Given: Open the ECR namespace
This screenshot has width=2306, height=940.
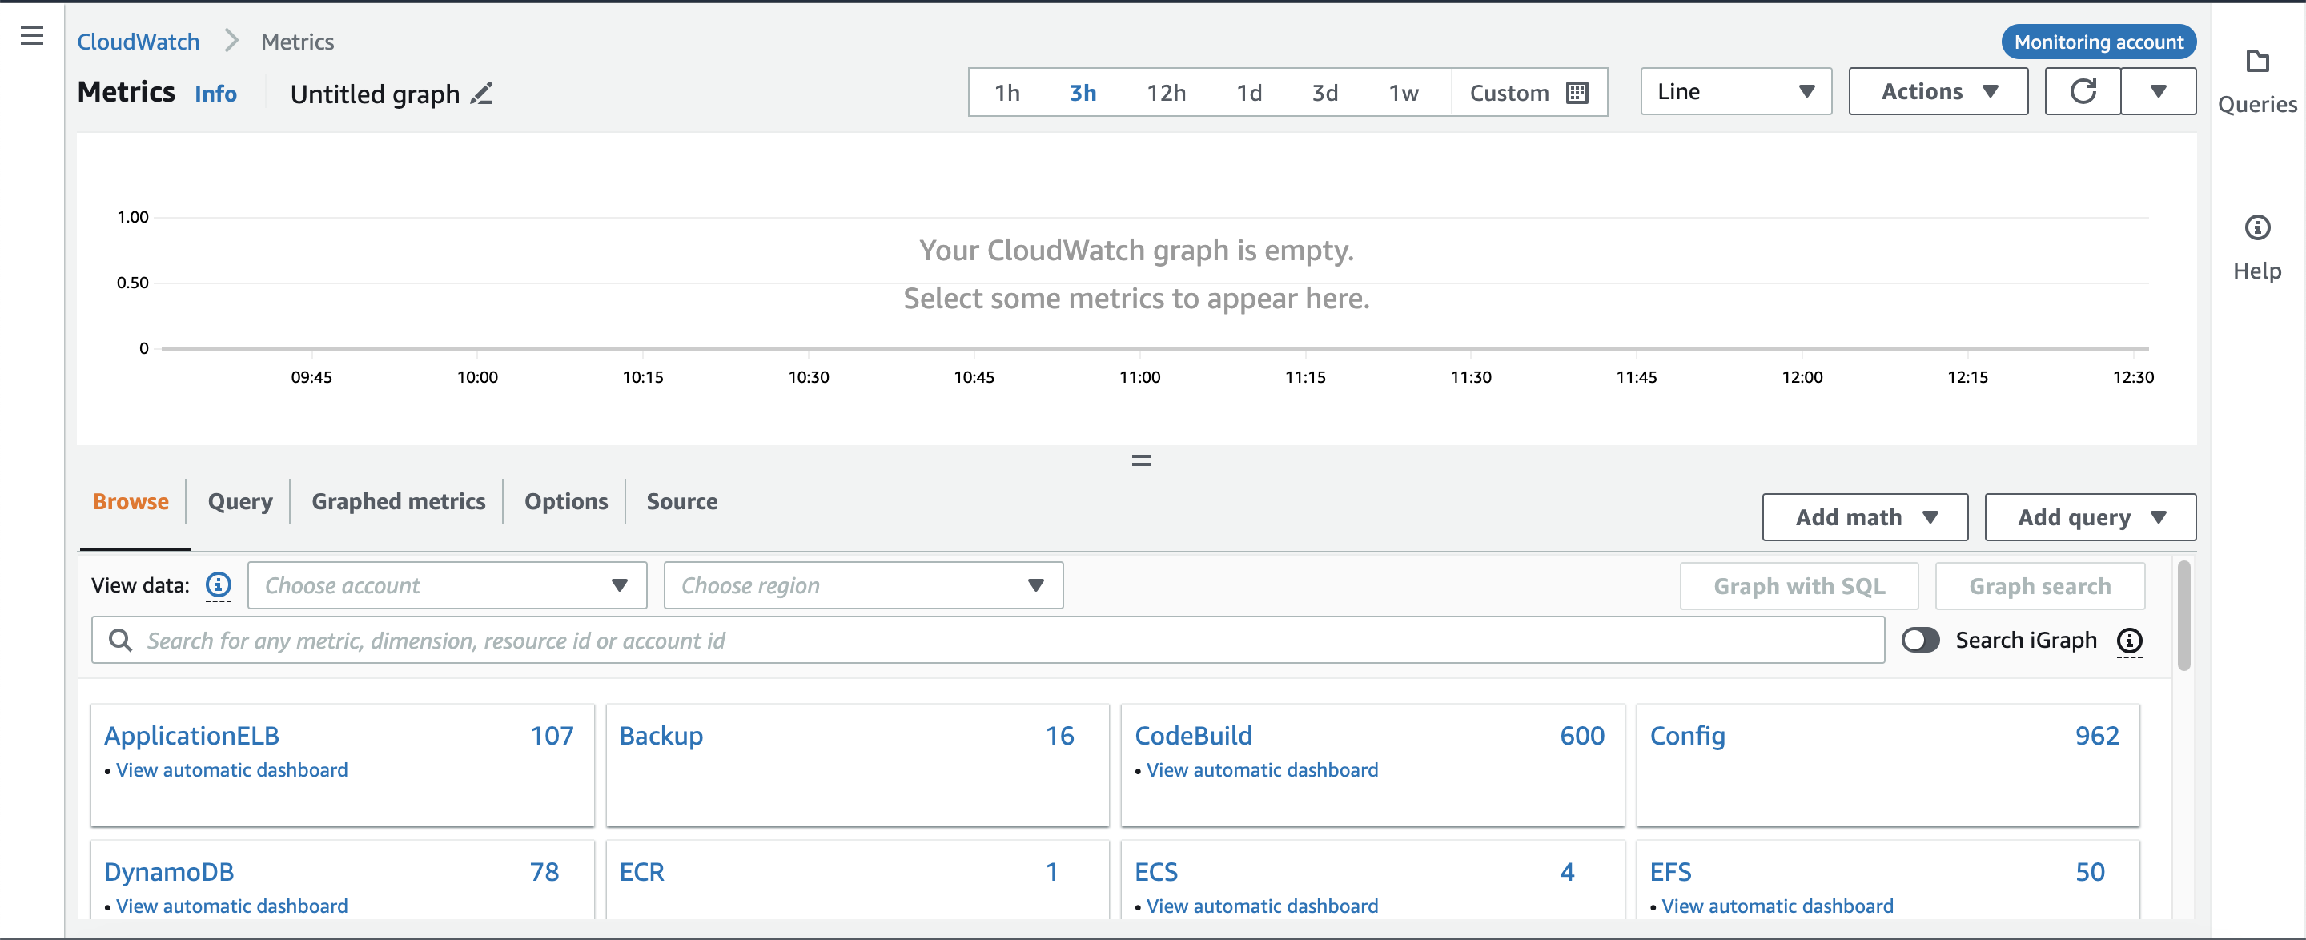Looking at the screenshot, I should (642, 872).
